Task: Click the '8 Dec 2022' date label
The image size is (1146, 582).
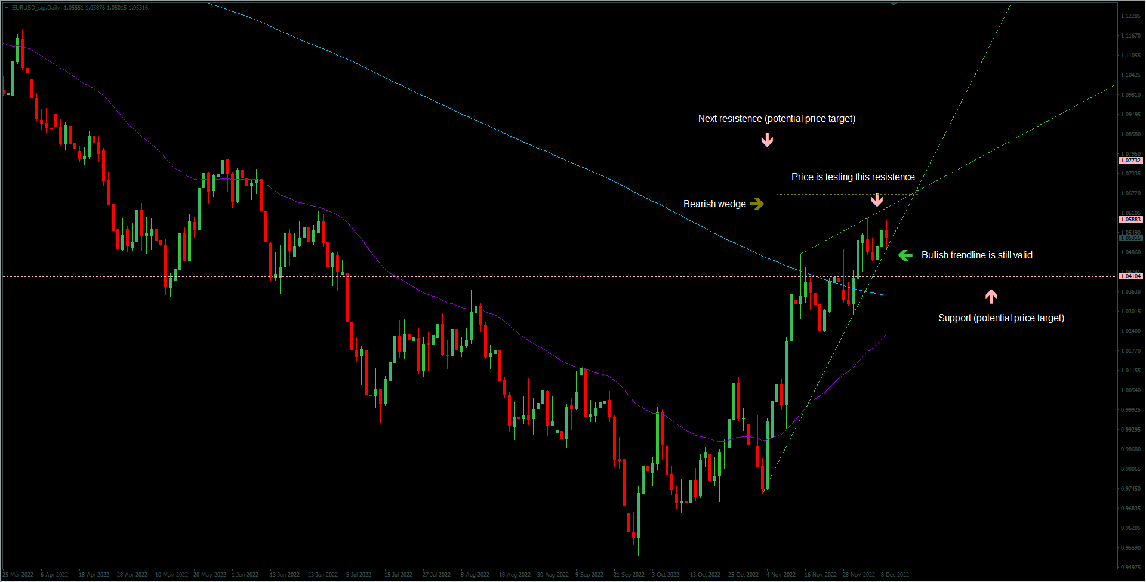Action: click(895, 575)
